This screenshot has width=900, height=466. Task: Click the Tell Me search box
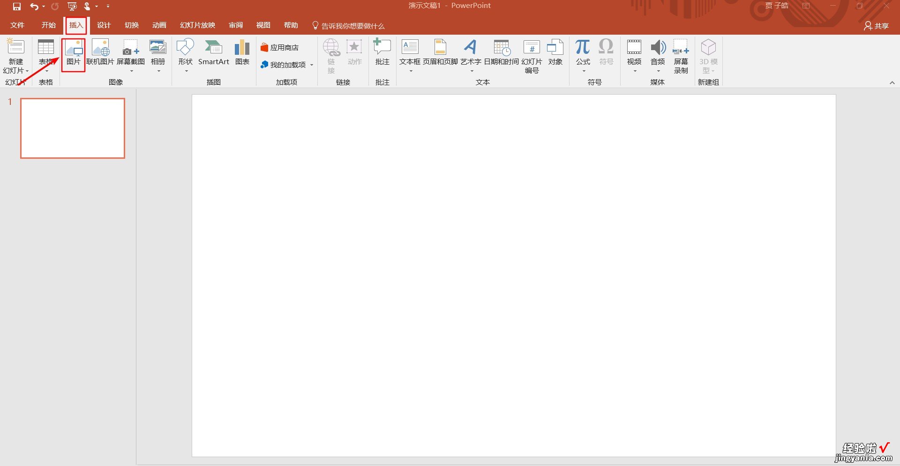coord(348,26)
